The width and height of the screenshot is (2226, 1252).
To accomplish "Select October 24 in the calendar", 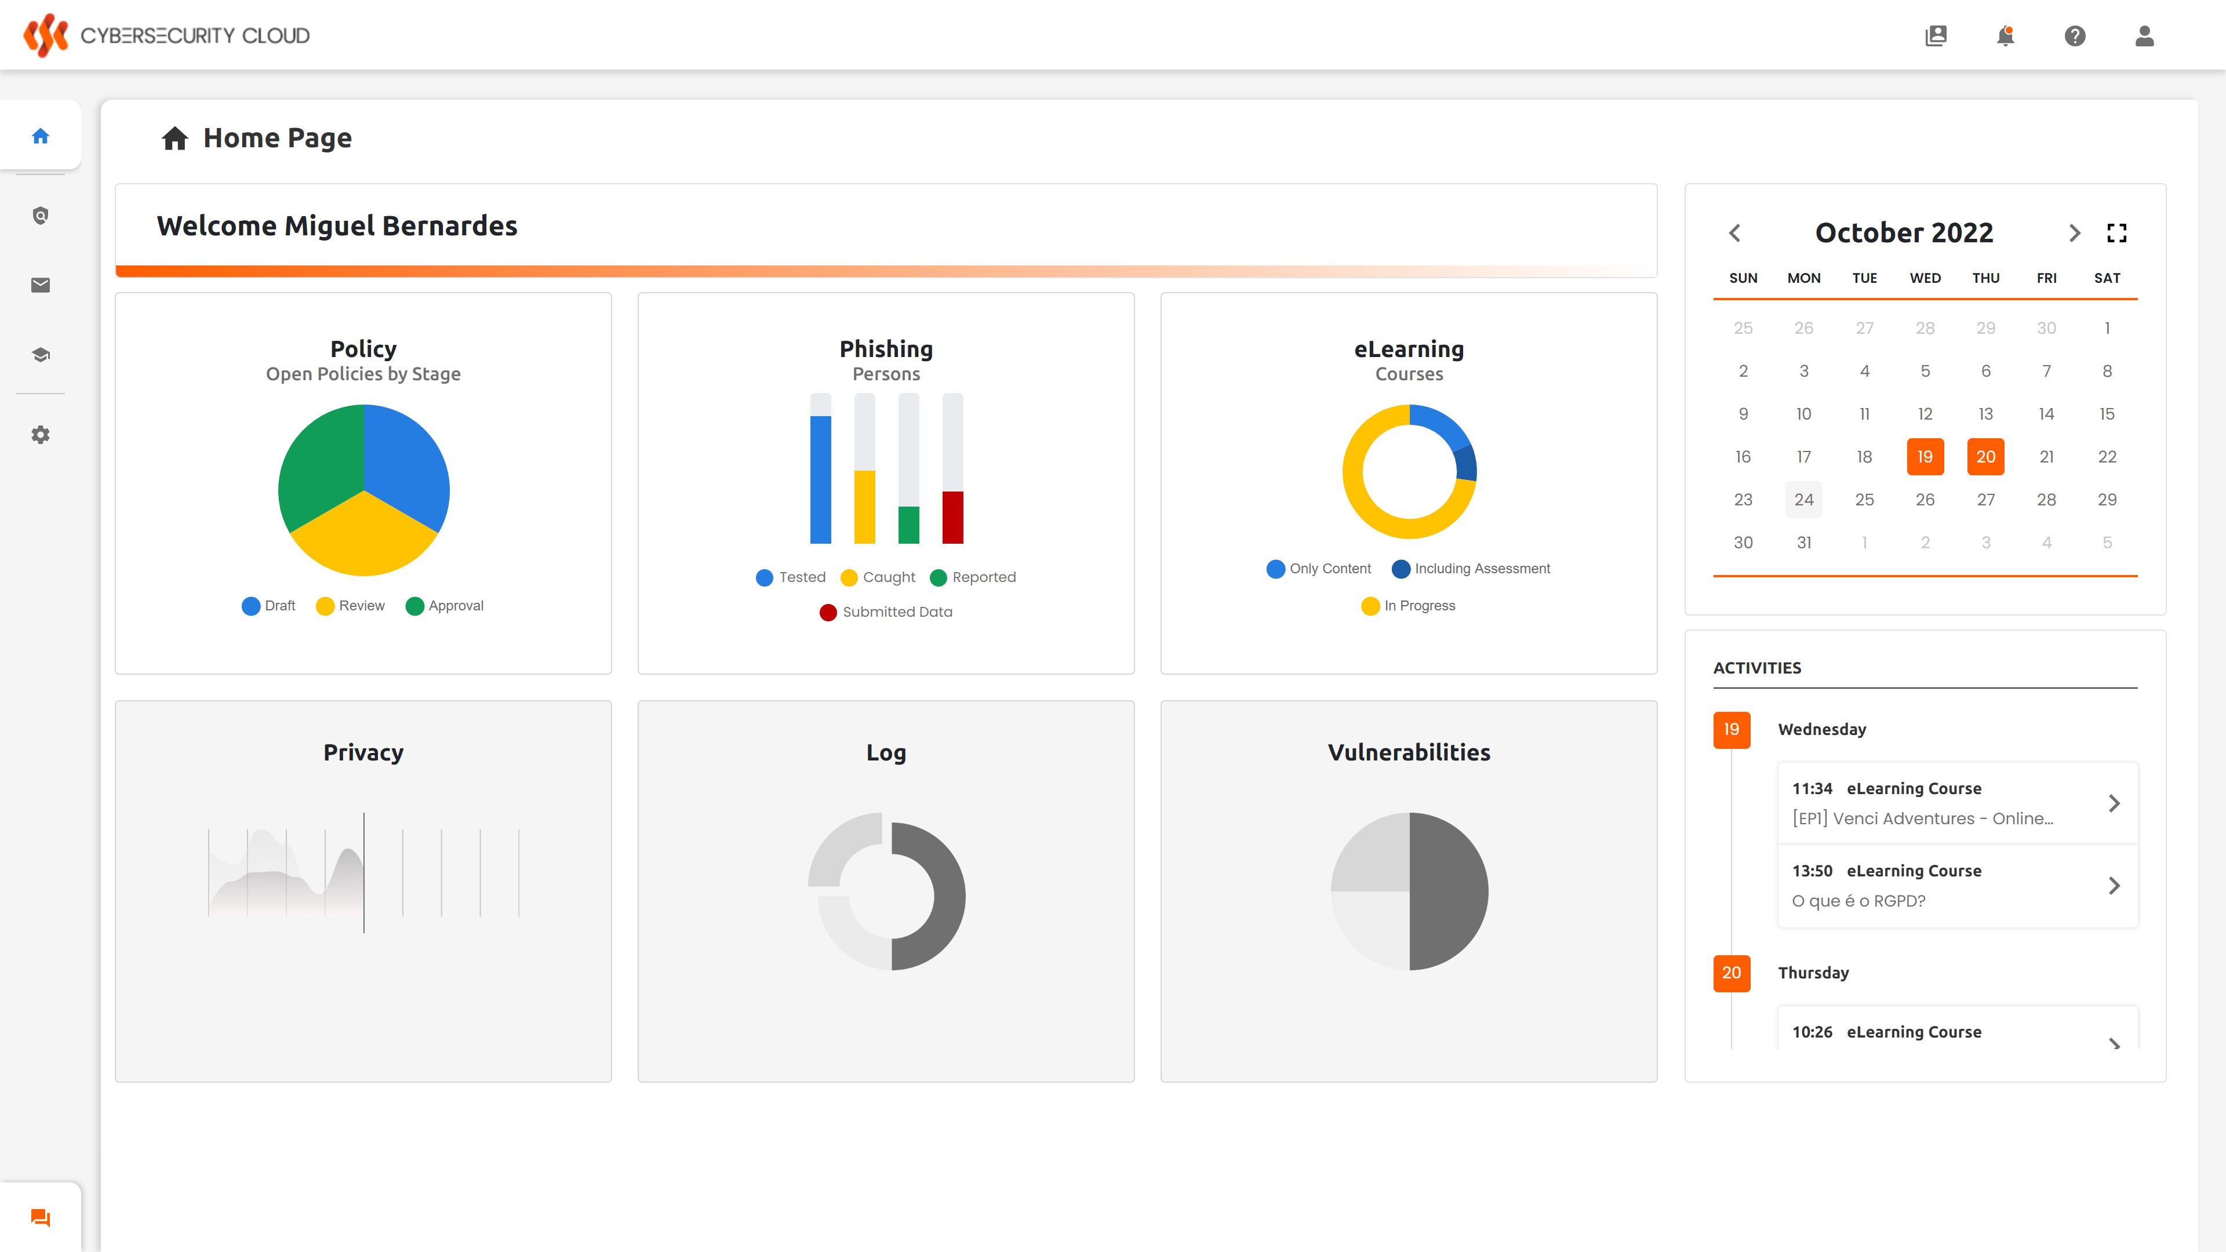I will coord(1803,500).
